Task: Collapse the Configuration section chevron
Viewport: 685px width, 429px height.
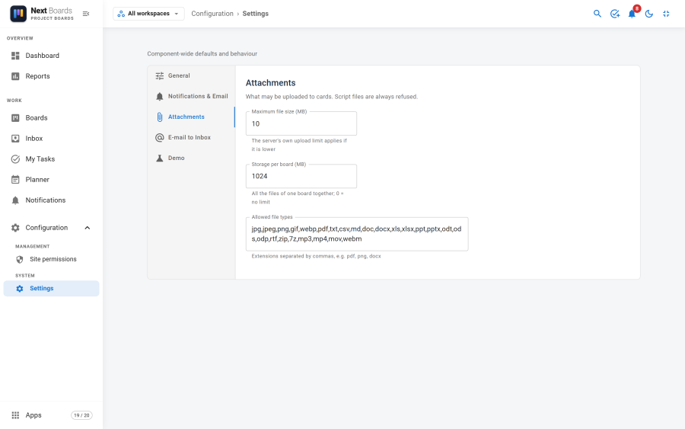Action: coord(88,228)
